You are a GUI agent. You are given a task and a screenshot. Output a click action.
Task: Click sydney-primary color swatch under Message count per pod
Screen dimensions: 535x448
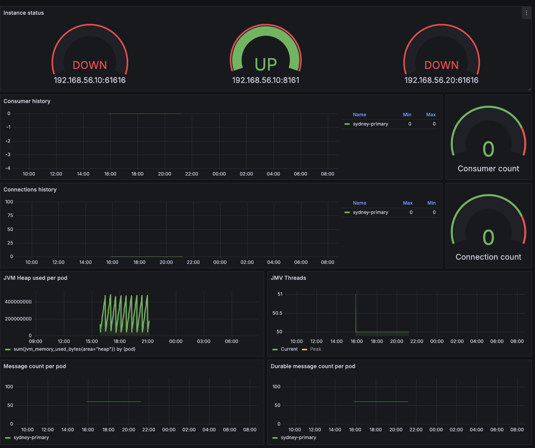point(8,438)
